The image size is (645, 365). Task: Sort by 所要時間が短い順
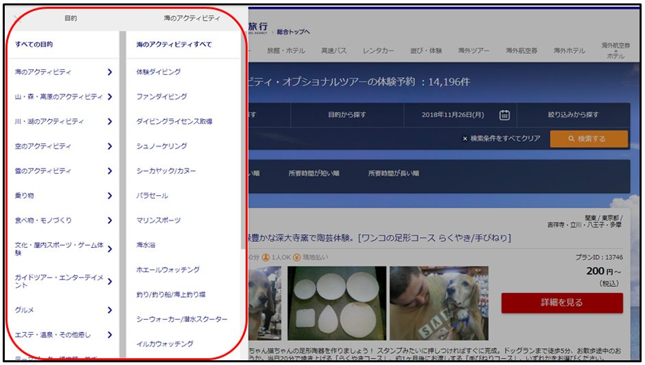314,173
